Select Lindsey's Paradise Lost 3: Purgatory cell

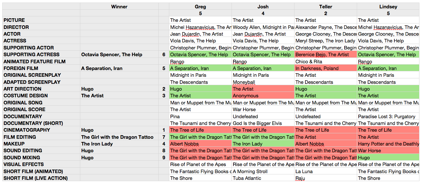click(388, 117)
